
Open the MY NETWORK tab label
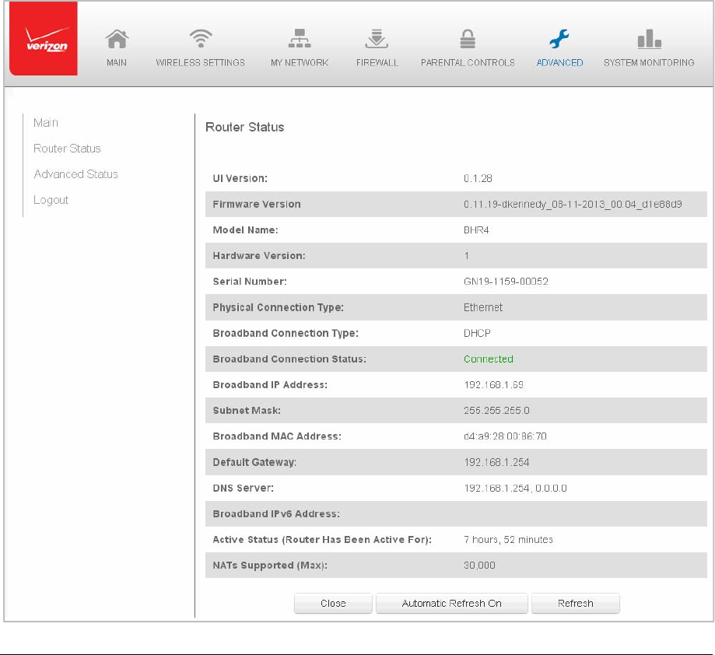[300, 62]
